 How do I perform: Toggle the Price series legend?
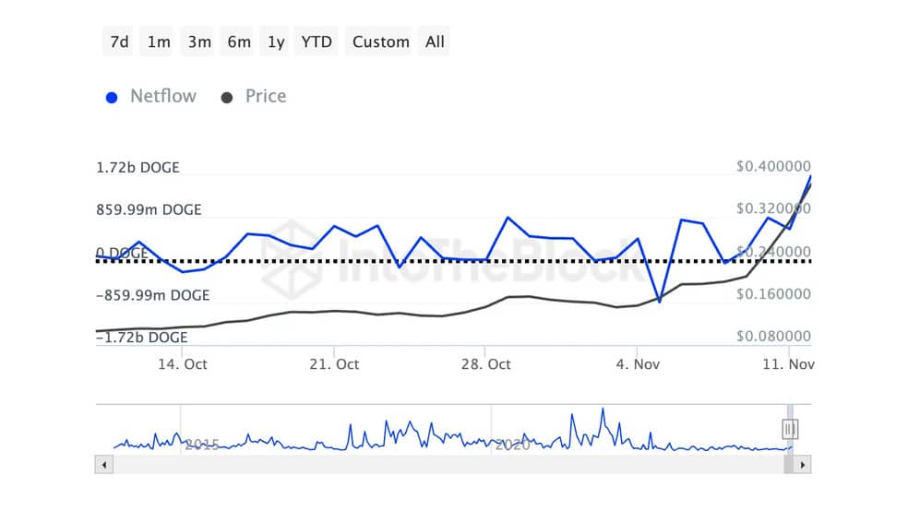(x=265, y=96)
